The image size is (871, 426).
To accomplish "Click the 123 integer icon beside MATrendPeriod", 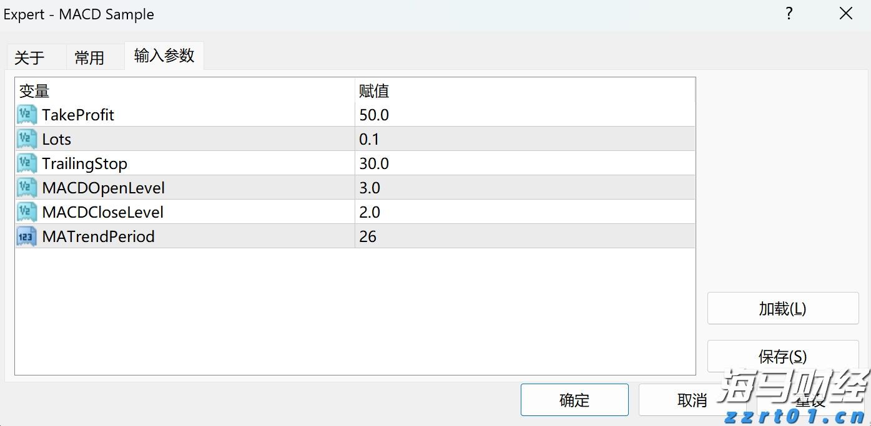I will (x=26, y=236).
